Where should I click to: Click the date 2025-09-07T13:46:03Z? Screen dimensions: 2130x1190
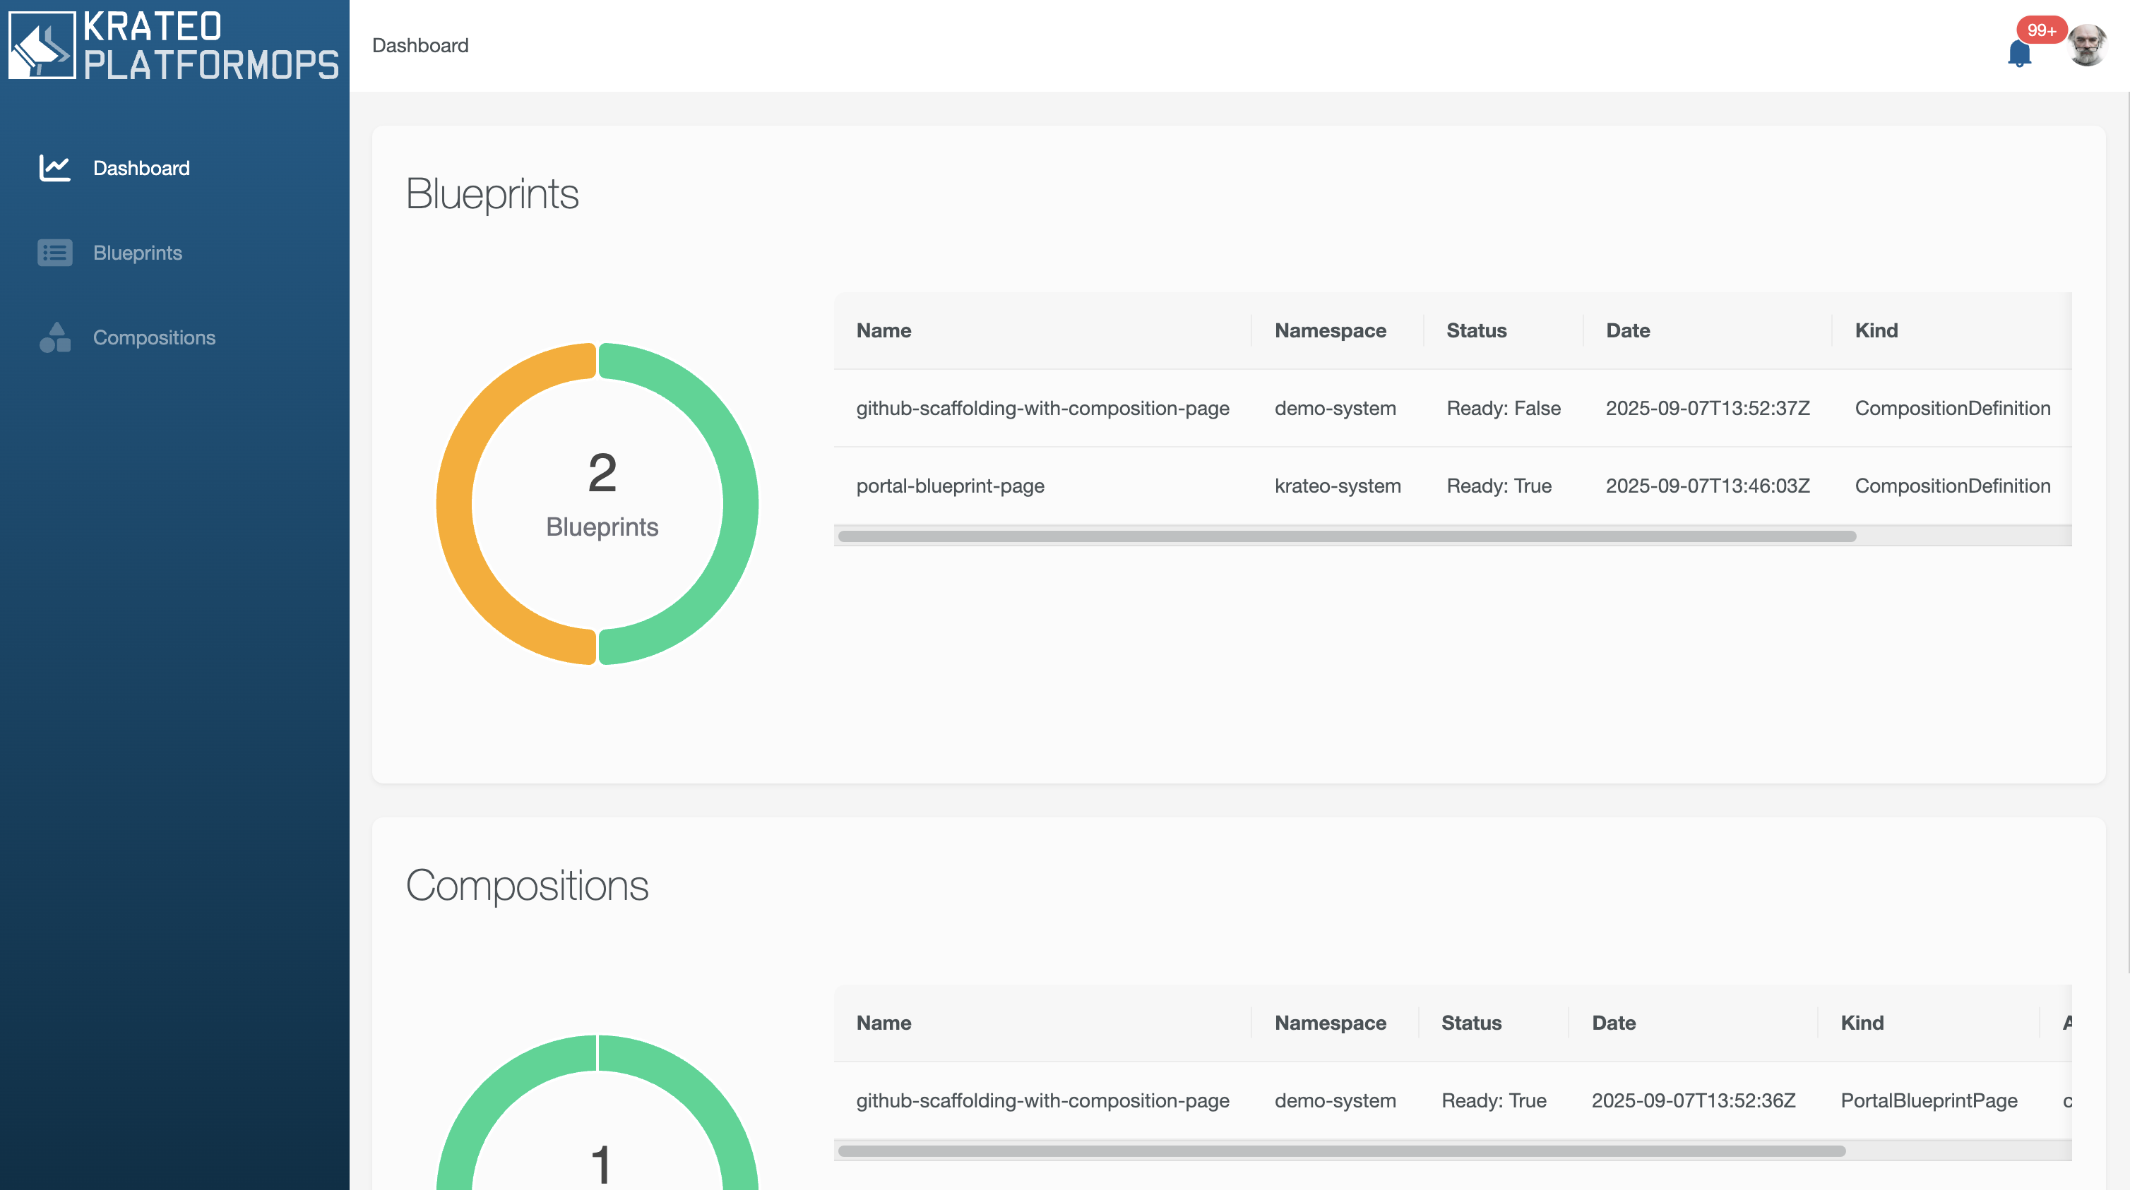[x=1708, y=486]
